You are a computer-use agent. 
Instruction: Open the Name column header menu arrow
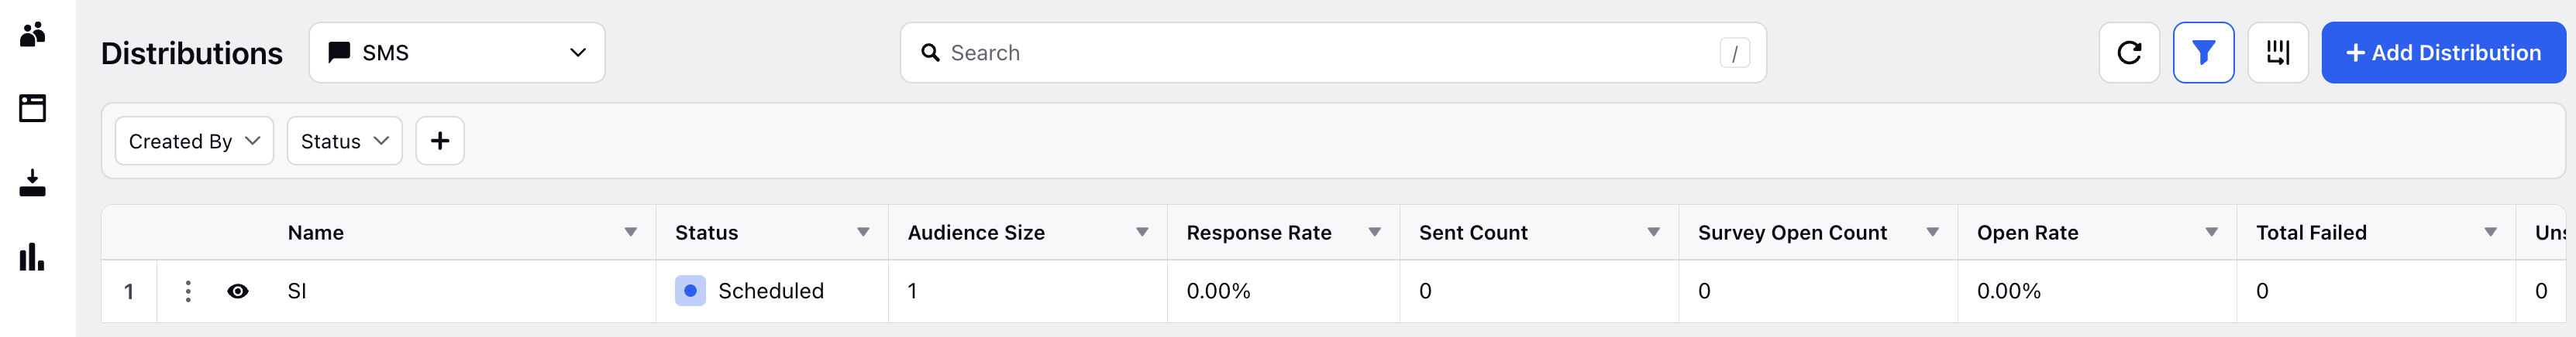[631, 233]
